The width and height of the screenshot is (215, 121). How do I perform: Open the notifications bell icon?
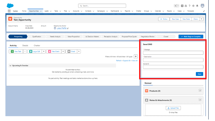(197, 6)
